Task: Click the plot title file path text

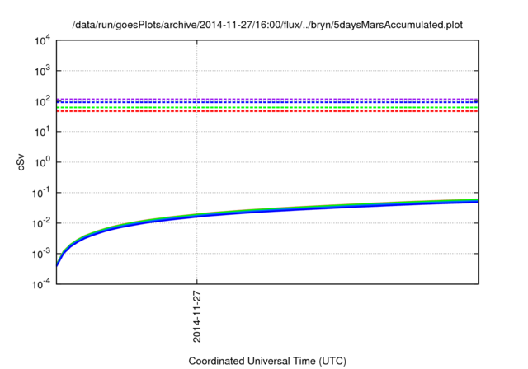Action: click(x=267, y=25)
